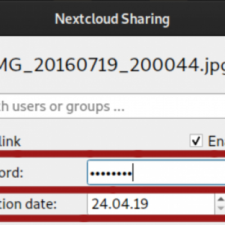225x225 pixels.
Task: Click the checkmark beside the link row
Action: pos(196,141)
